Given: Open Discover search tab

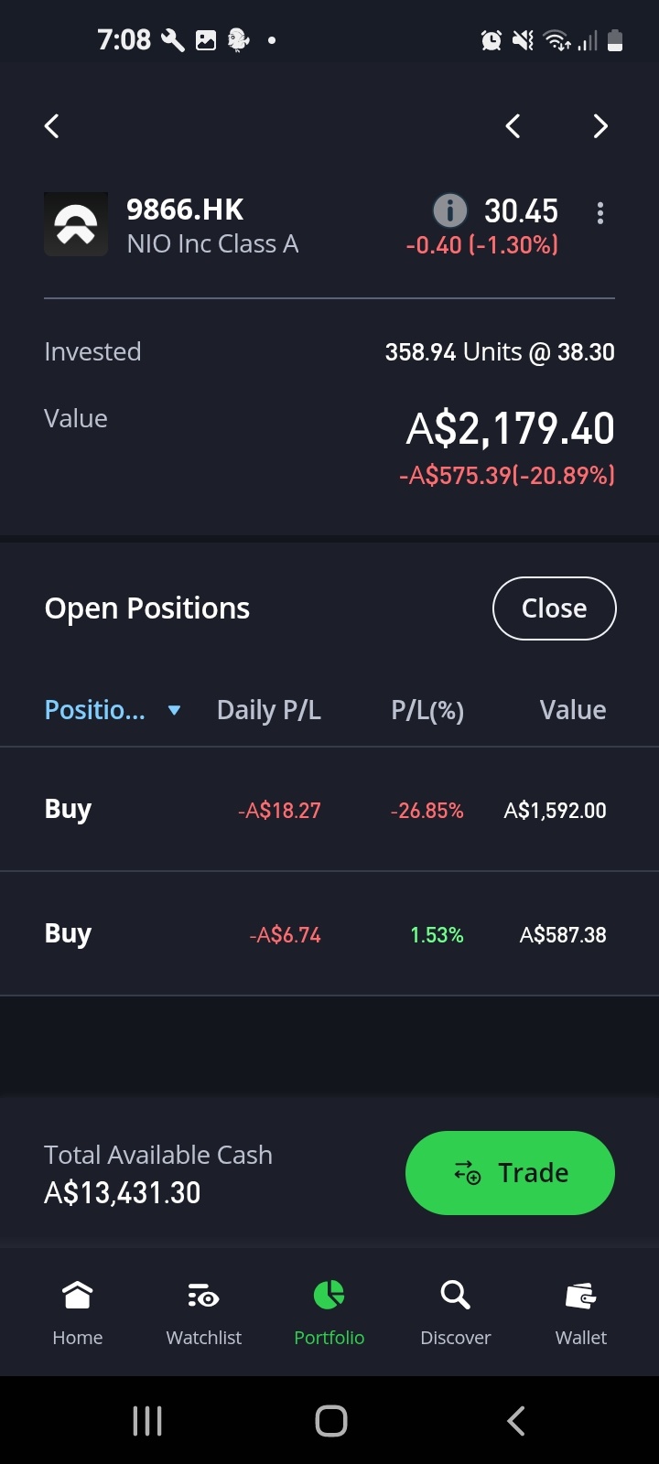Looking at the screenshot, I should click(456, 1313).
